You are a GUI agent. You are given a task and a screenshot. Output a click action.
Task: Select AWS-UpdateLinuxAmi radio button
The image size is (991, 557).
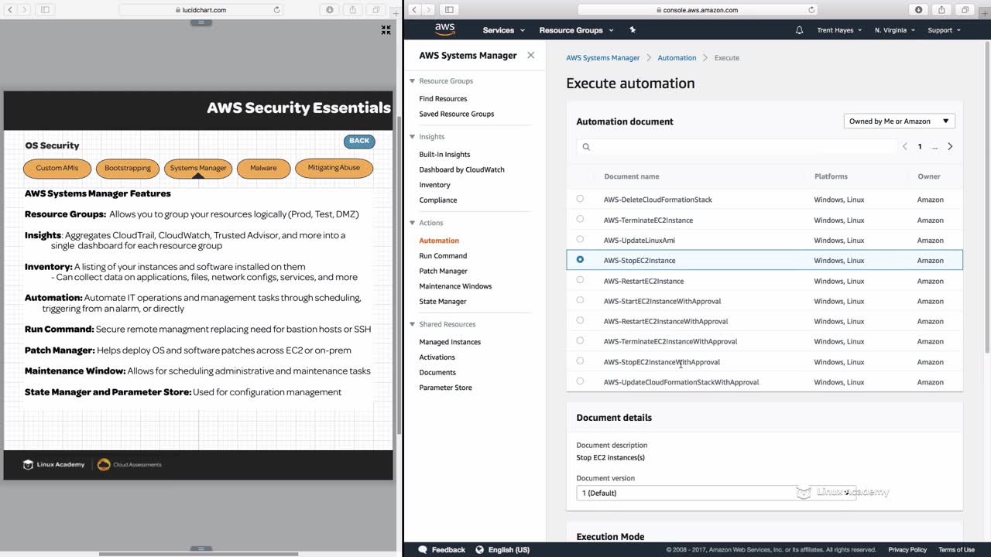click(x=580, y=239)
